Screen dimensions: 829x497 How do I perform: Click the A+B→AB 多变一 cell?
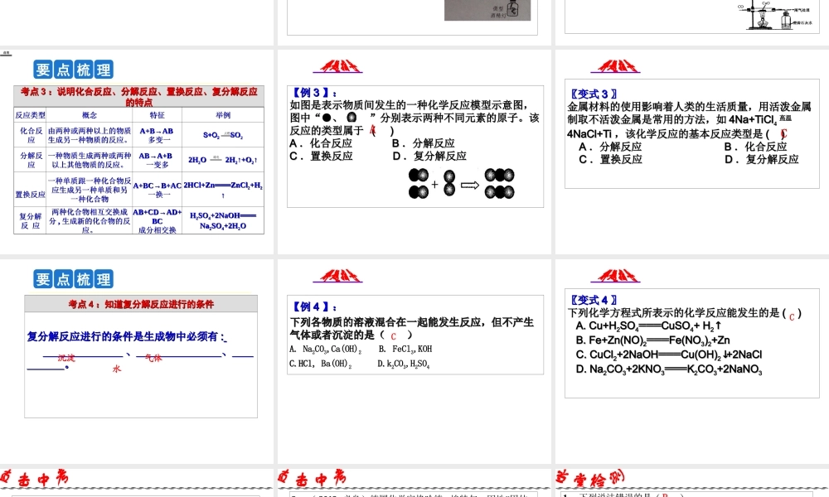pyautogui.click(x=157, y=135)
